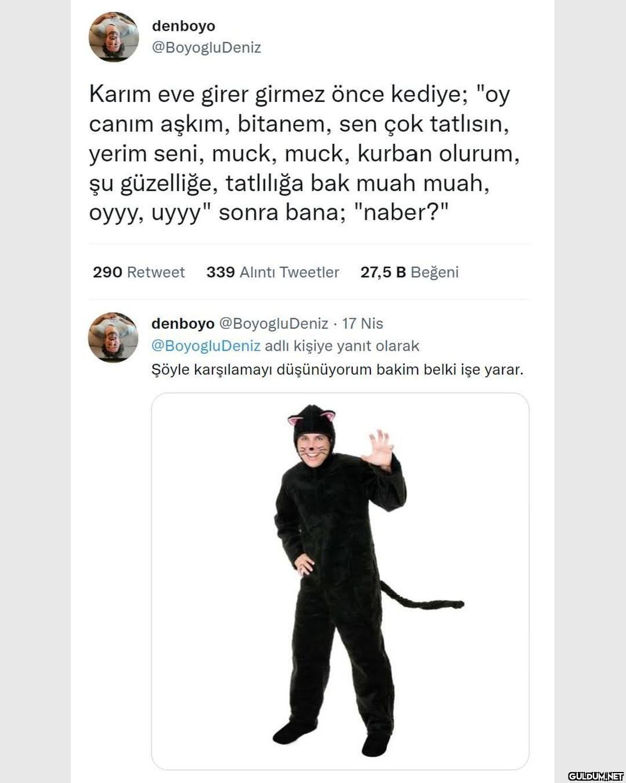Click the top denboyo display name

pyautogui.click(x=183, y=26)
